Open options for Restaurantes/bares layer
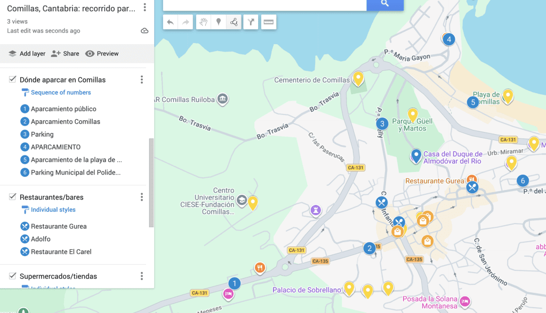 (x=142, y=197)
